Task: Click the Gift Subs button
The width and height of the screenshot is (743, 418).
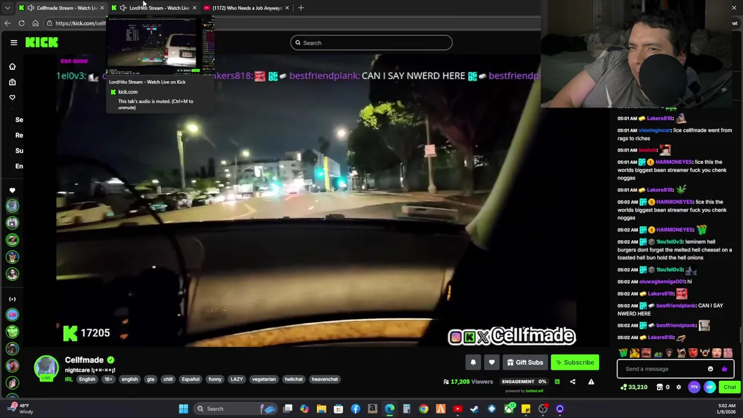Action: [525, 362]
